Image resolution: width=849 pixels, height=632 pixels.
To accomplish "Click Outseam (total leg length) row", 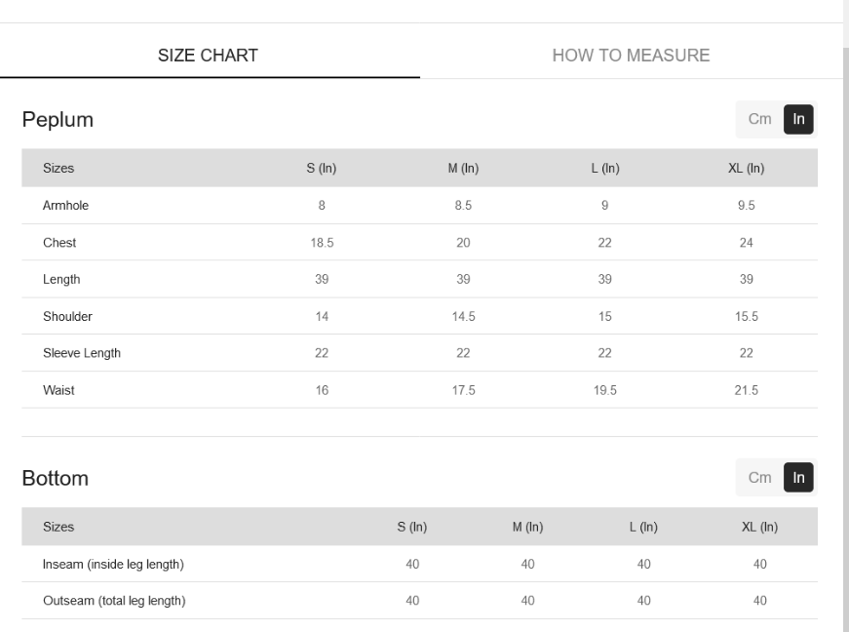I will (x=420, y=601).
